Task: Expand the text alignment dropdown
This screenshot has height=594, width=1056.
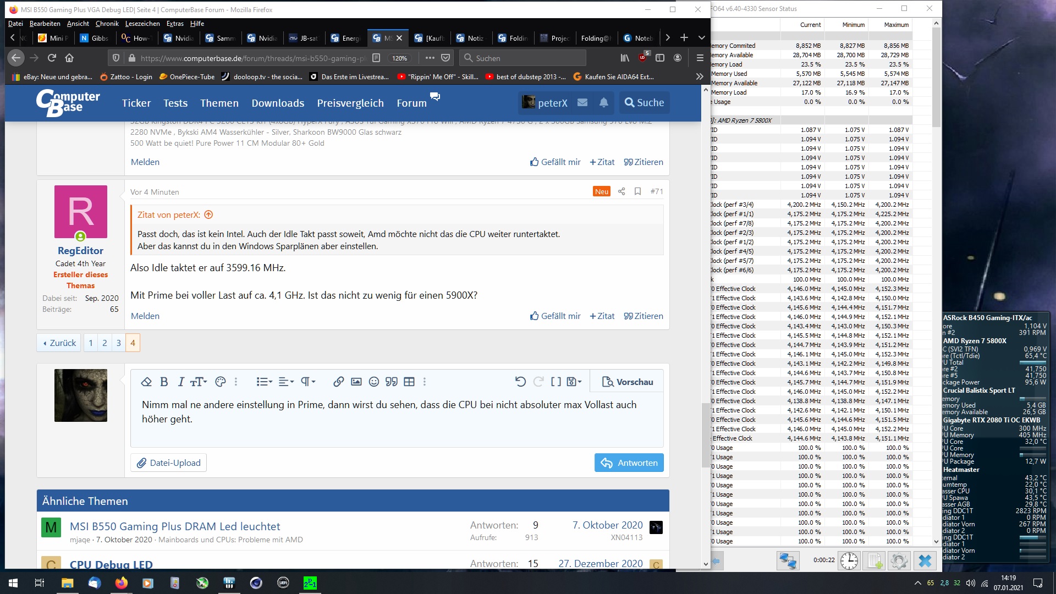Action: pos(286,382)
